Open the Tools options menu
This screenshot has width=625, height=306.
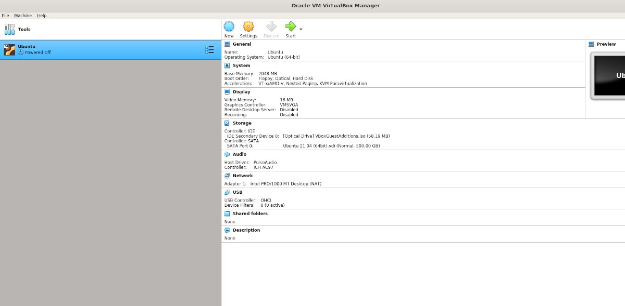(9, 29)
